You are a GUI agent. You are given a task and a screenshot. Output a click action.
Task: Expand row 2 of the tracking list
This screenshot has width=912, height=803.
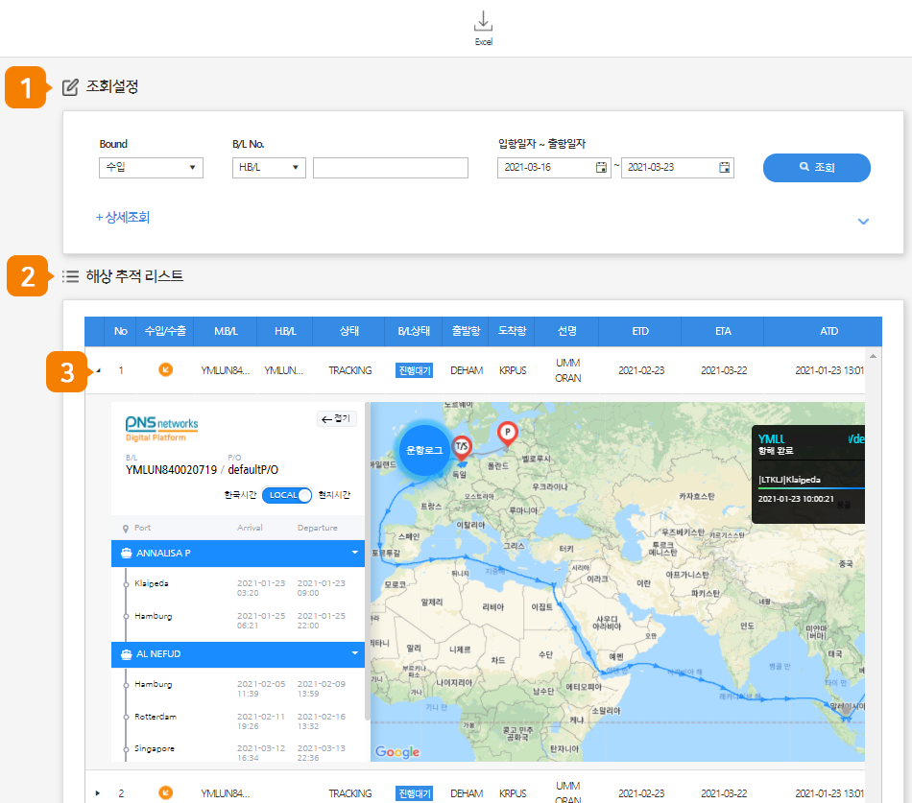point(98,792)
